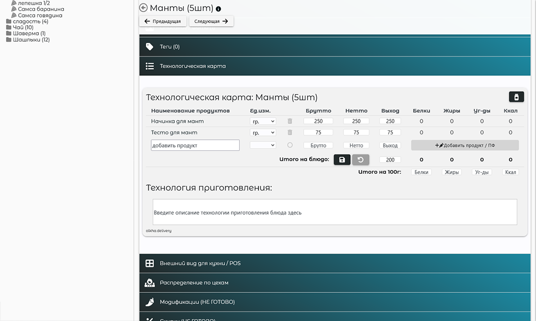Click the Ккал field in per 100г row
This screenshot has width=536, height=321.
point(510,172)
